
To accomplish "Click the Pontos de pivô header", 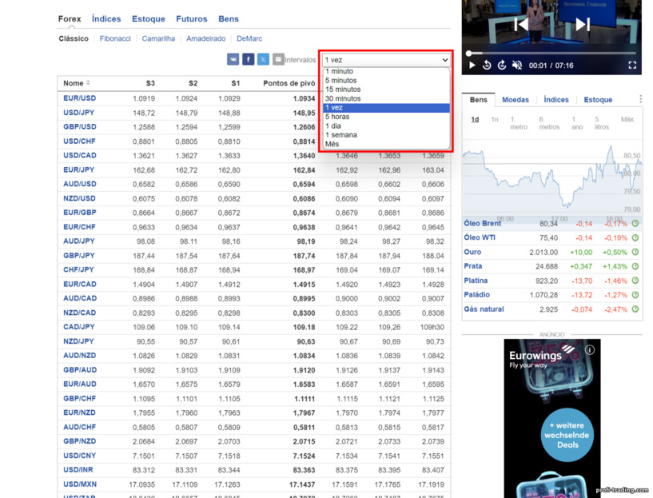I will (x=289, y=83).
